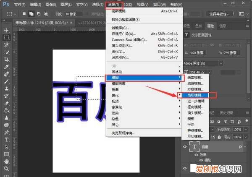Select the Rectangle shape tool
Image resolution: width=252 pixels, height=177 pixels.
coord(6,154)
